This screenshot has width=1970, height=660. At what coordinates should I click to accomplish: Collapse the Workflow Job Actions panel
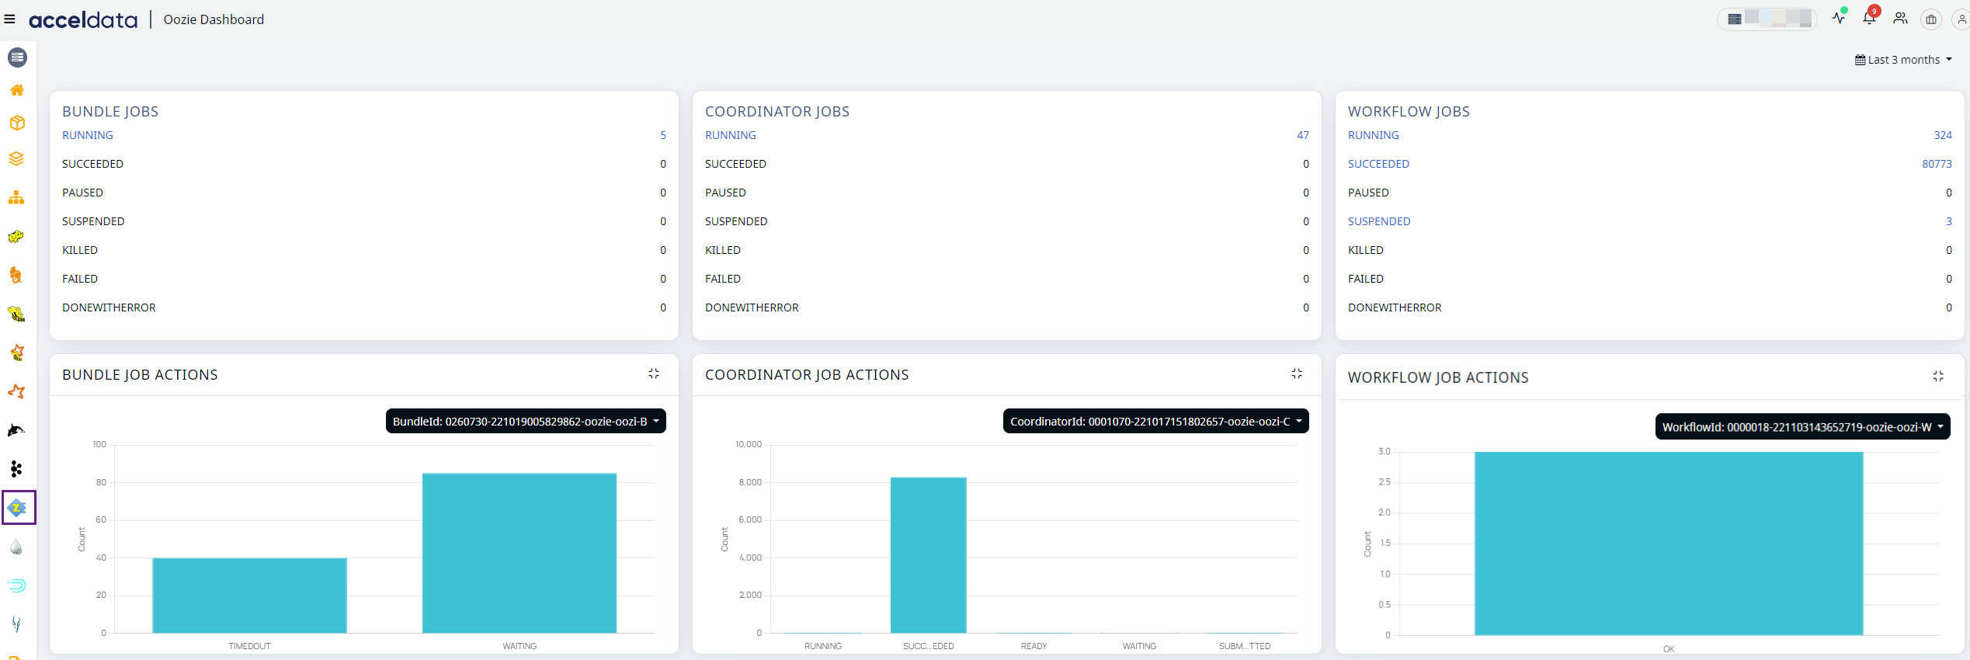point(1938,376)
